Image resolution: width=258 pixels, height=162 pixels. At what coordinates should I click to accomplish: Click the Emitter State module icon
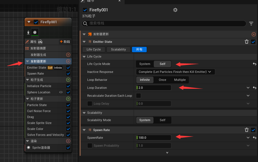point(90,42)
